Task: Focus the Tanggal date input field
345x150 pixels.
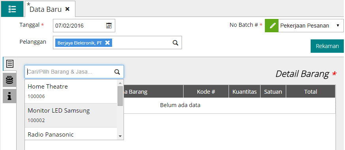Action: pyautogui.click(x=84, y=26)
